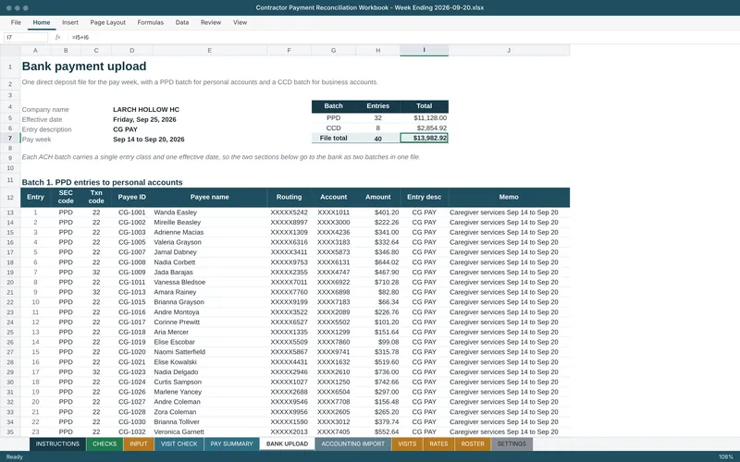Open the ACCOUNTING IMPORT sheet tab
Screen dimensions: 740x462
(x=353, y=444)
